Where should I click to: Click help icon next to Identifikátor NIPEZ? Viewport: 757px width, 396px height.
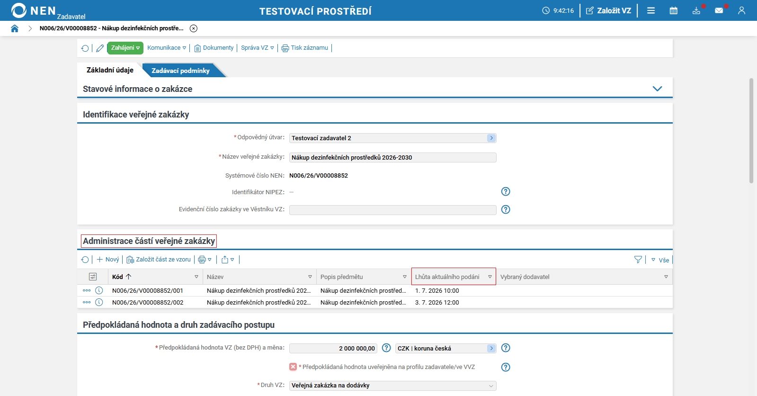tap(506, 191)
